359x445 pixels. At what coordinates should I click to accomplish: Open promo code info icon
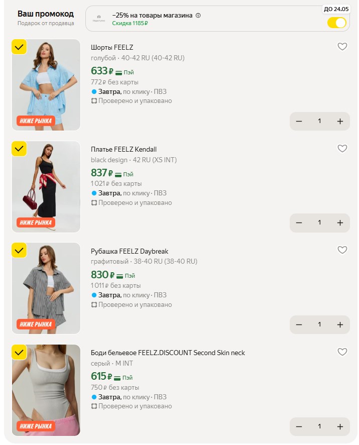[x=198, y=16]
